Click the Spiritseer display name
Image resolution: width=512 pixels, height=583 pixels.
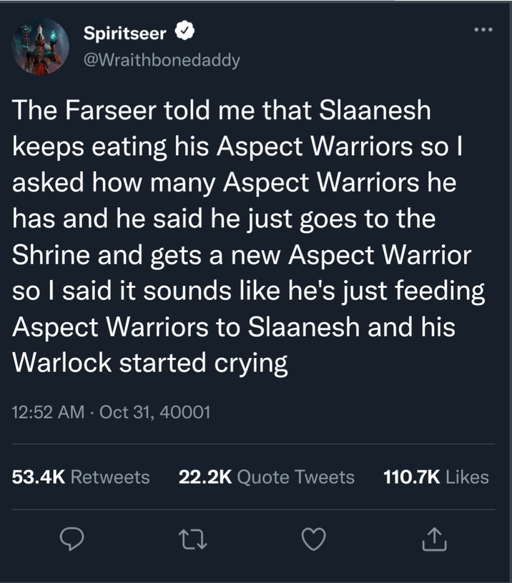pos(122,30)
